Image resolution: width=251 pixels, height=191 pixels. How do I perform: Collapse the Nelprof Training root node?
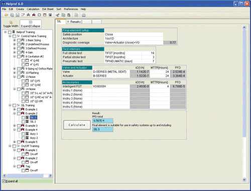coord(6,32)
